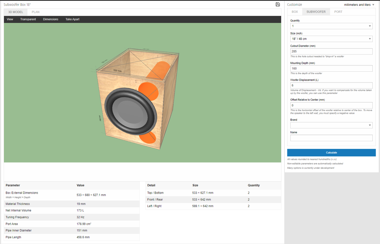
Task: Click the Detail column header
Action: point(151,185)
